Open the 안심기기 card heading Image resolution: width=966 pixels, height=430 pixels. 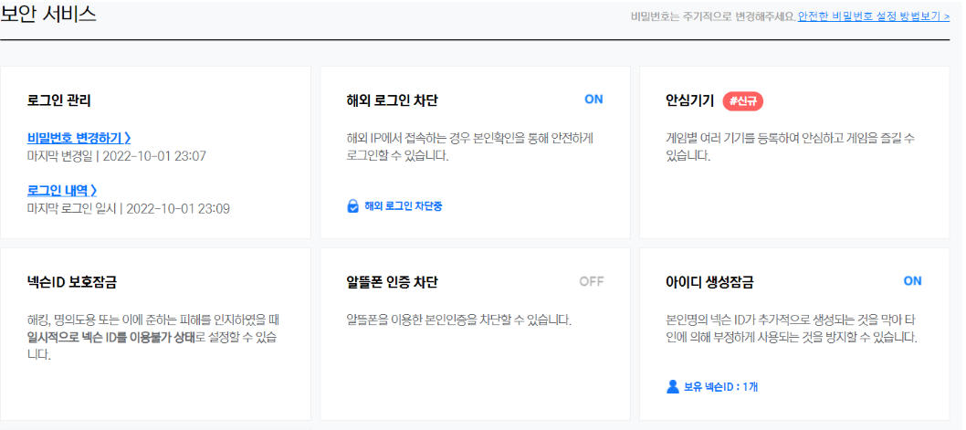click(x=690, y=101)
